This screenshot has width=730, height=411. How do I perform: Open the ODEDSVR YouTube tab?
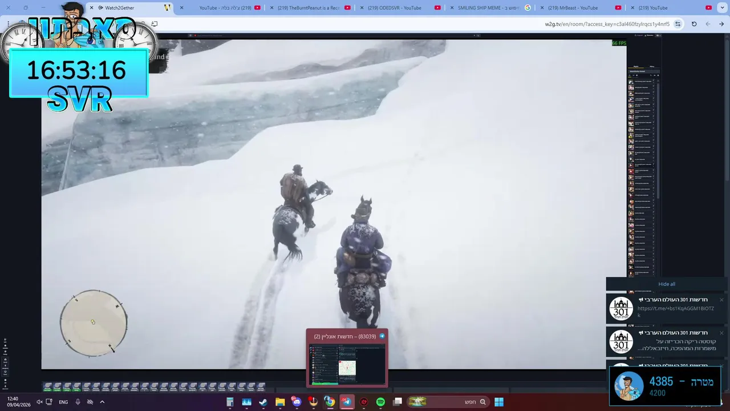click(x=399, y=8)
